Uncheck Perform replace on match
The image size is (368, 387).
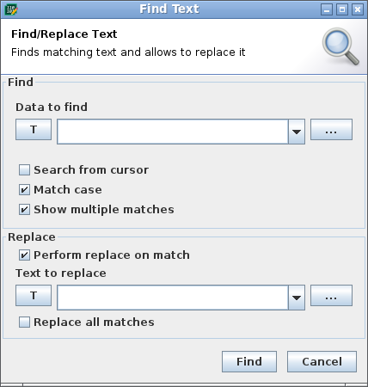[24, 255]
